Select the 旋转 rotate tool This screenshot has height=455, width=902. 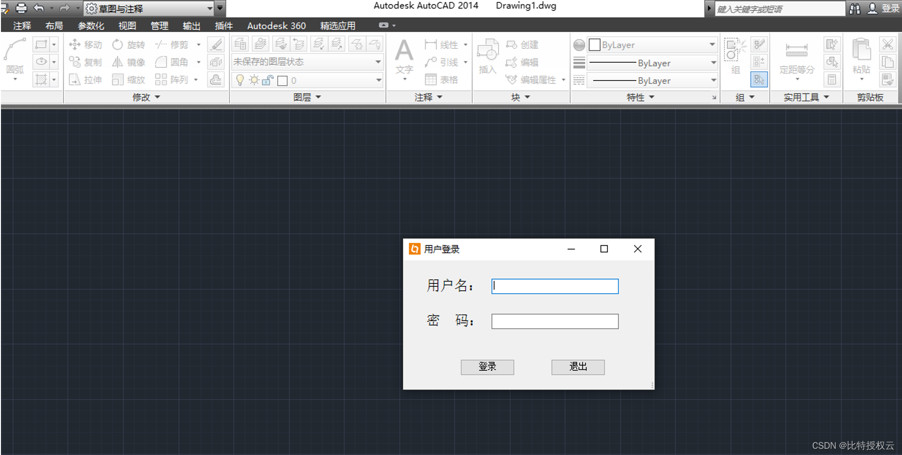click(128, 45)
